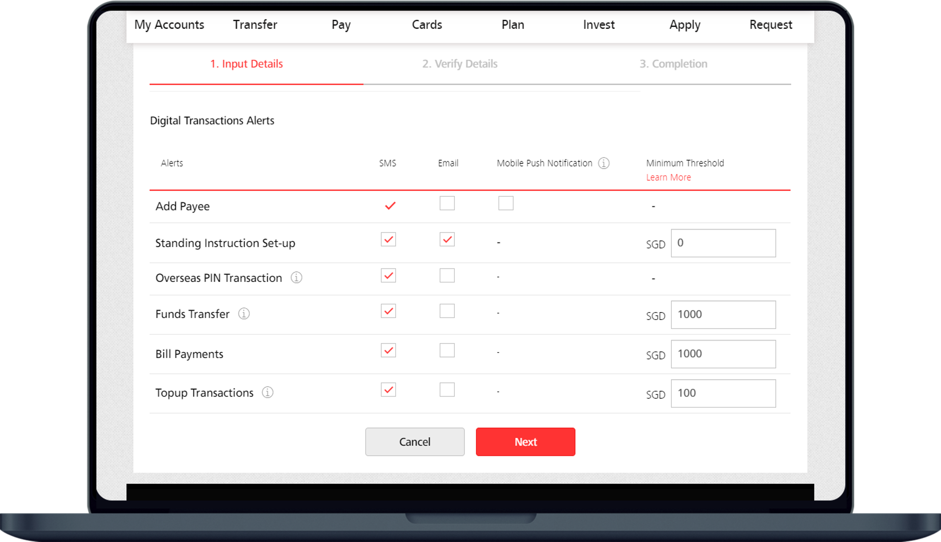Enable Email alert for Bill Payments

pyautogui.click(x=447, y=351)
